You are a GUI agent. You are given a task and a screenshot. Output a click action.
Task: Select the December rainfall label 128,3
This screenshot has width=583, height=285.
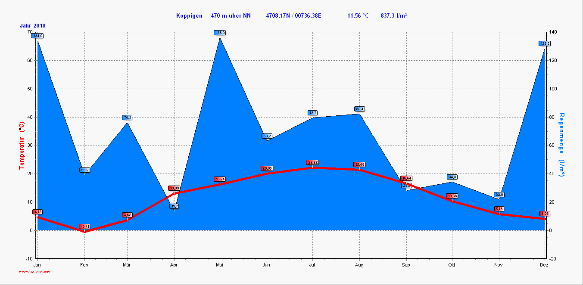545,43
